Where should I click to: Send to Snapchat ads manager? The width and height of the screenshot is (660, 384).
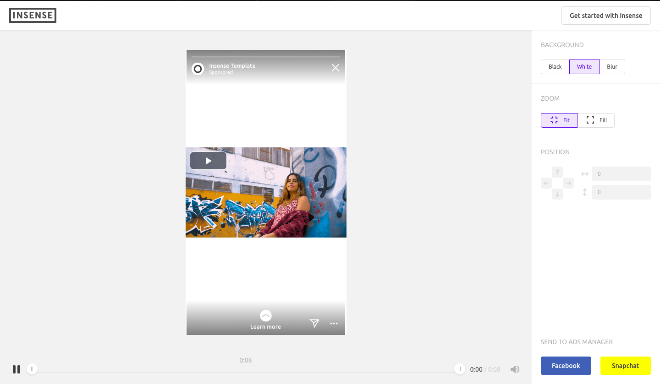point(625,366)
